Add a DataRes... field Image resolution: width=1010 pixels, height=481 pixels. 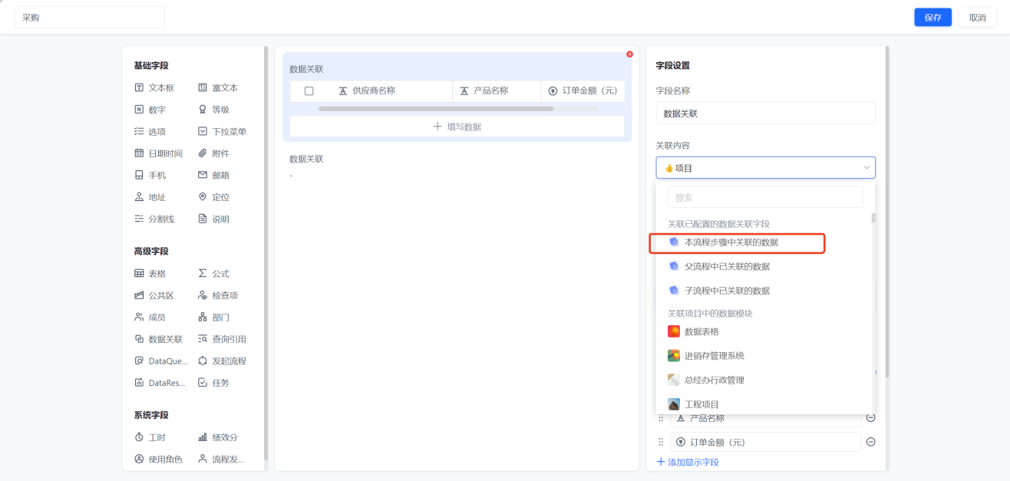pyautogui.click(x=159, y=383)
